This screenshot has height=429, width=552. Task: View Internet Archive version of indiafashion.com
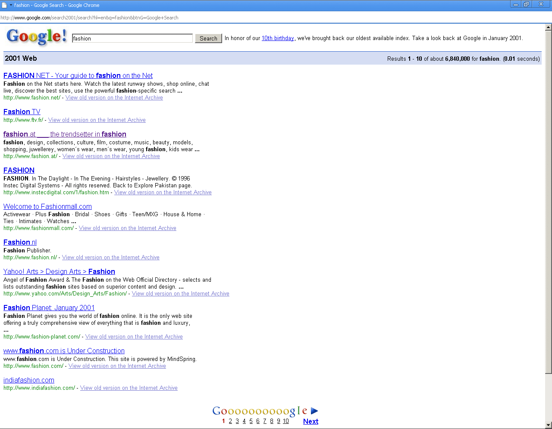(129, 388)
